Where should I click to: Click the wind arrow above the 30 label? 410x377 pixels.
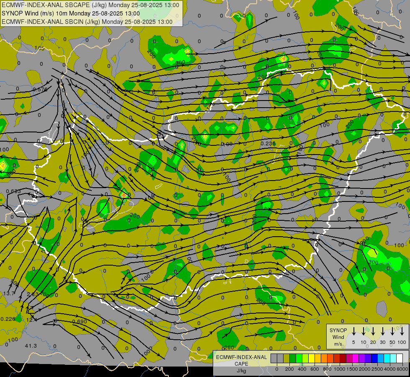tap(382, 331)
